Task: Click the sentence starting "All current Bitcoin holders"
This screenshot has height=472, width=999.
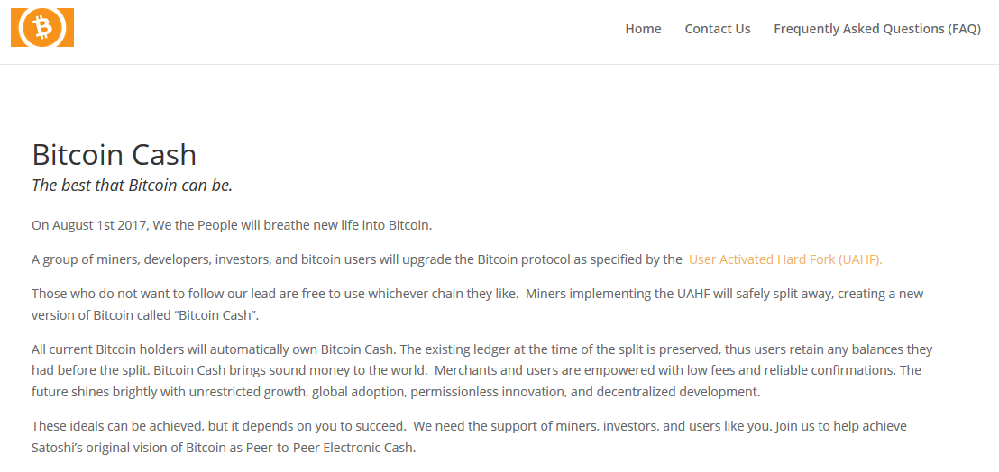Action: 180,349
